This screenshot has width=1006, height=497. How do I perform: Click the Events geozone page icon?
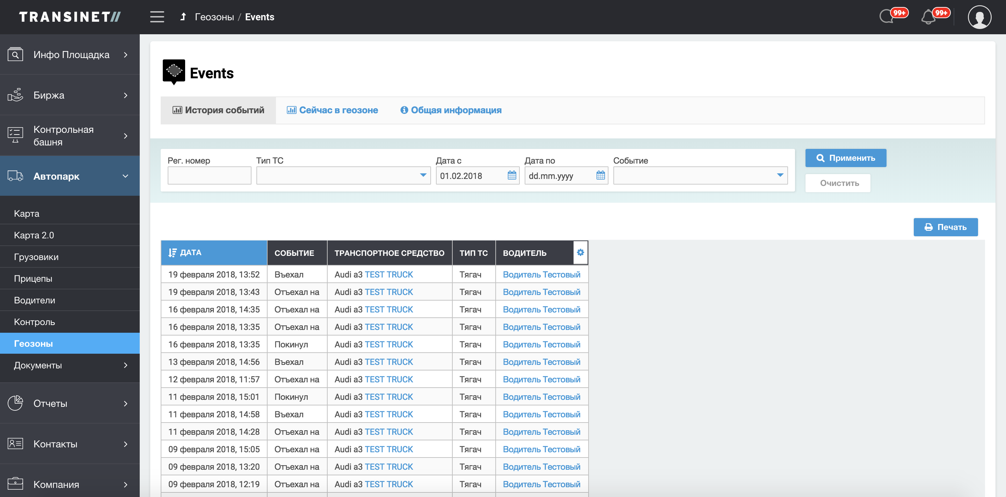[x=174, y=72]
